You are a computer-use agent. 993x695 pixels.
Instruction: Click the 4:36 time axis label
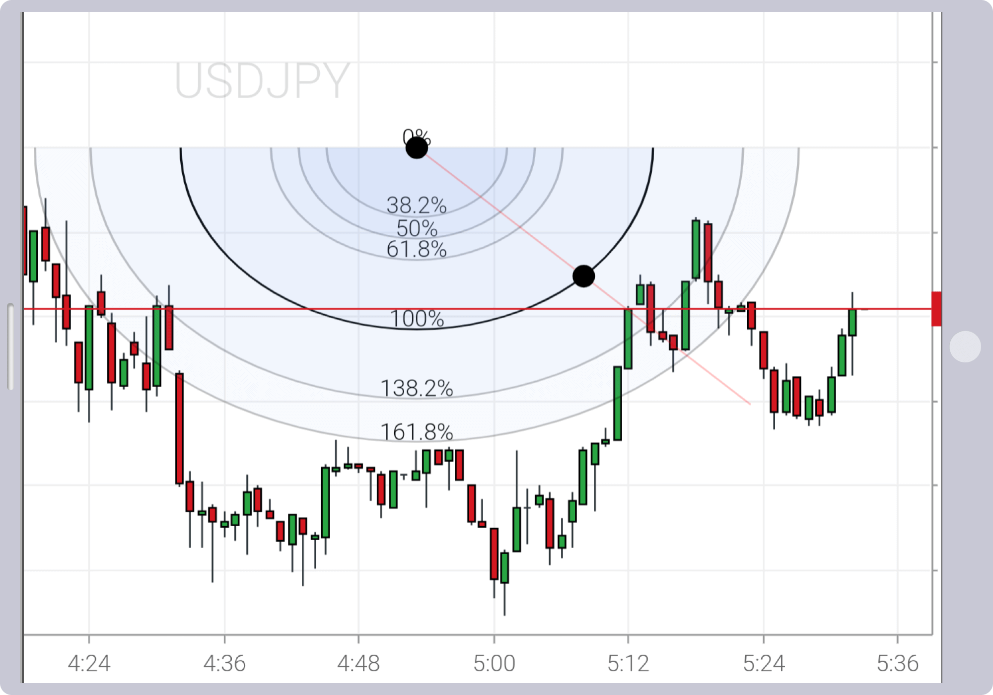(224, 663)
